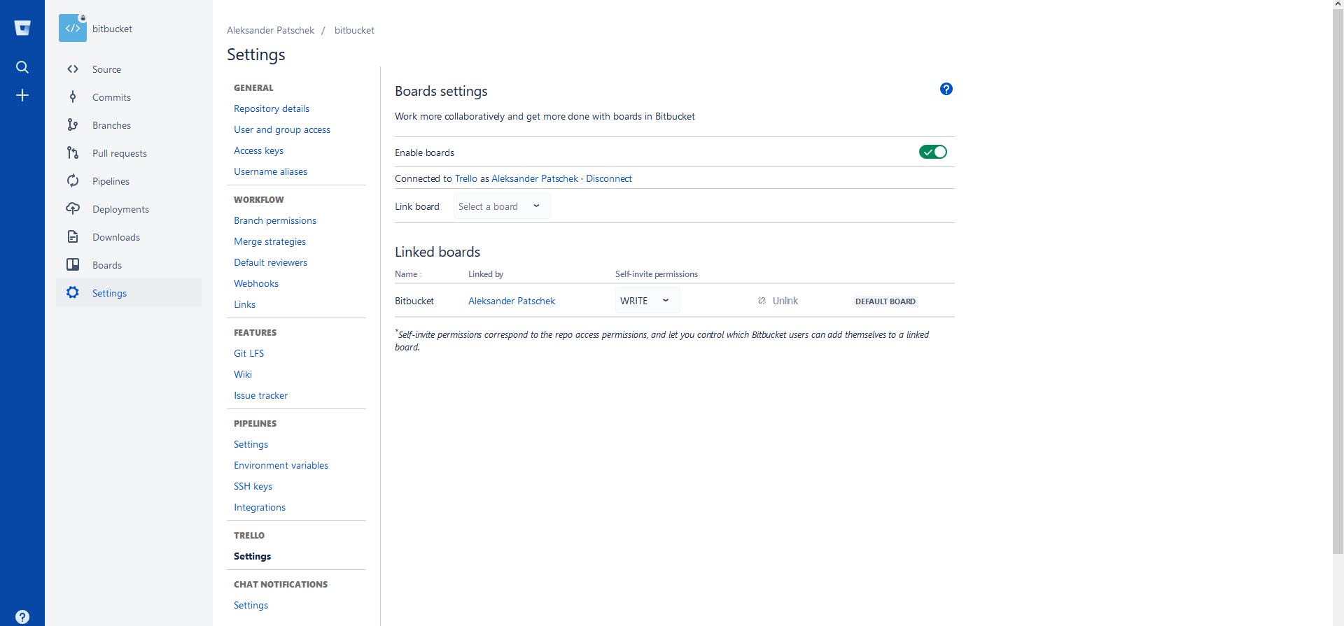Screen dimensions: 1344x626
Task: Click the bitbucket repository avatar icon
Action: click(x=73, y=28)
